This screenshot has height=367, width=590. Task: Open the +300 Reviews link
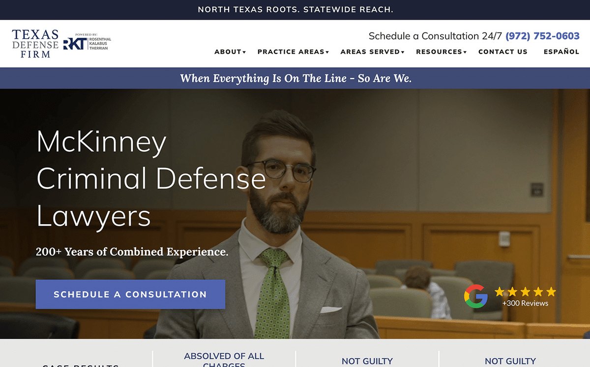525,303
